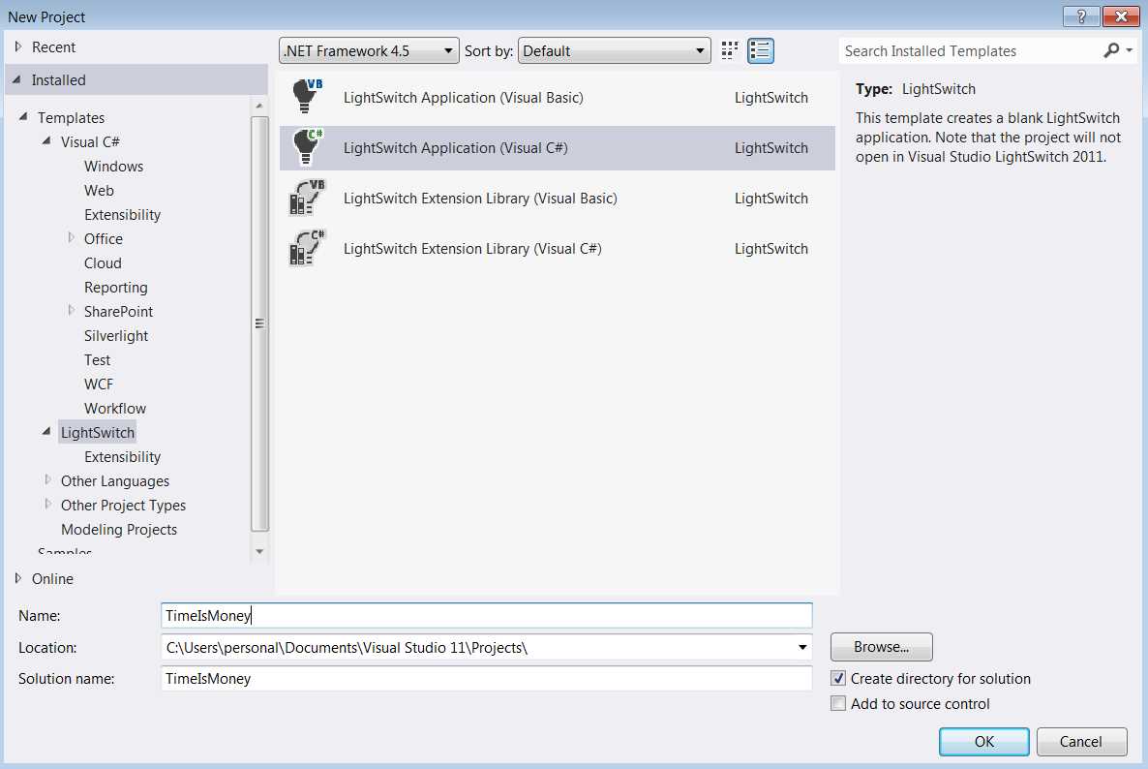Viewport: 1148px width, 769px height.
Task: Open the help question mark button
Action: 1080,16
